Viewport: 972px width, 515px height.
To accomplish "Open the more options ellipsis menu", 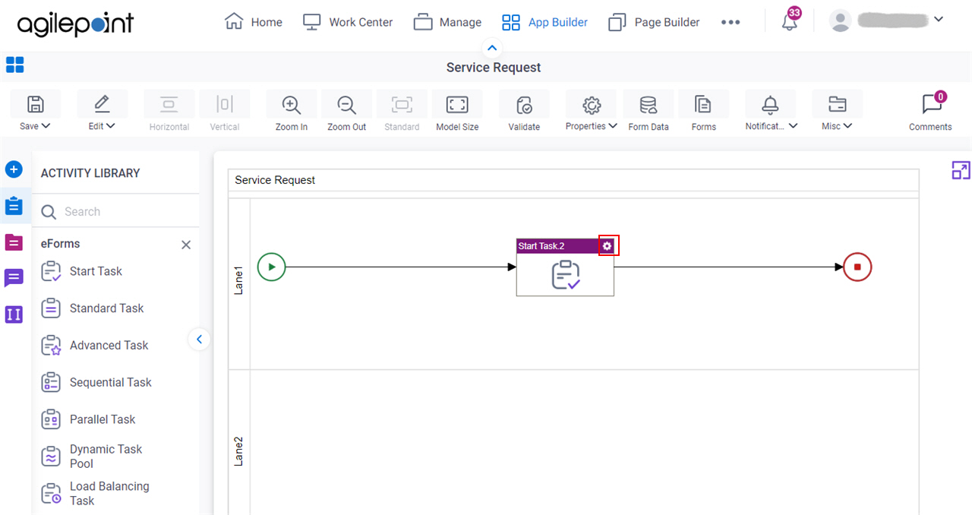I will point(731,22).
